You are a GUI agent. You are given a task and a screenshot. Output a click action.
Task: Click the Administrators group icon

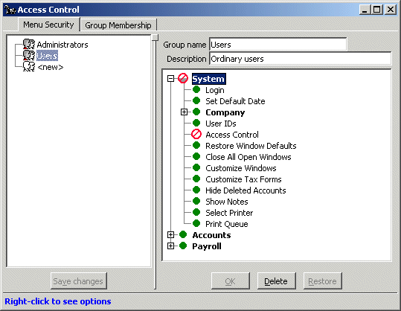[x=29, y=44]
